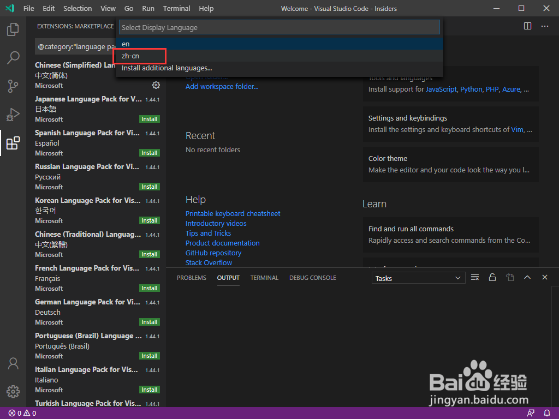Open the editor more actions ellipsis

pyautogui.click(x=545, y=26)
